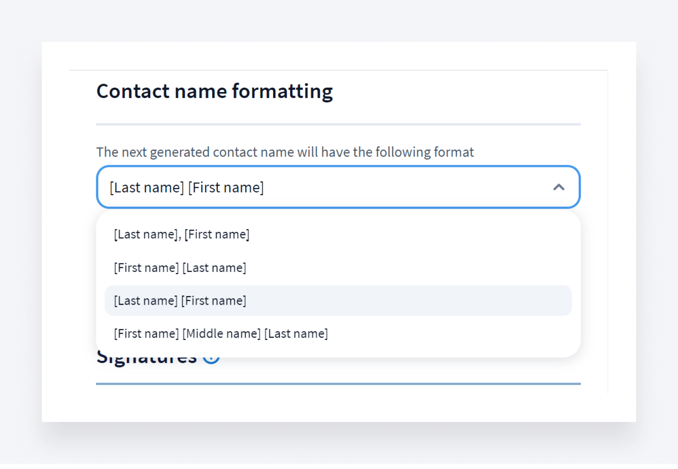This screenshot has height=469, width=678.
Task: Click the comma-separated option's "[First name]" text
Action: click(x=217, y=234)
